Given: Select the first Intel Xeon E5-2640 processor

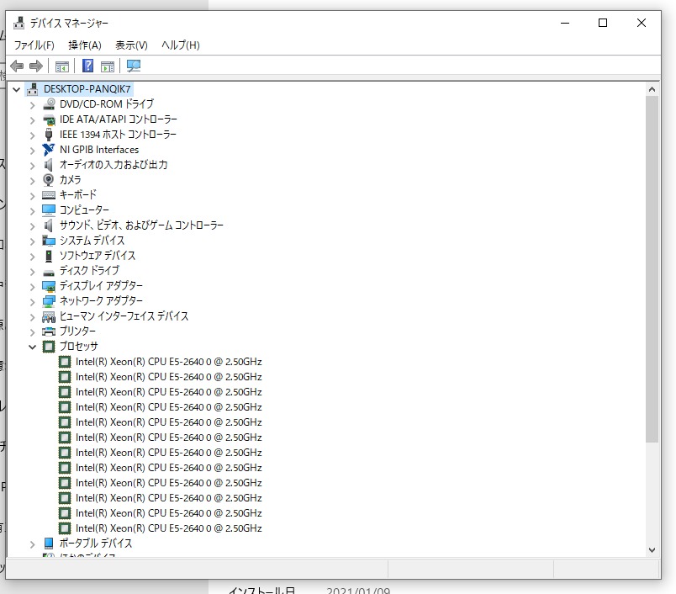Looking at the screenshot, I should 168,362.
